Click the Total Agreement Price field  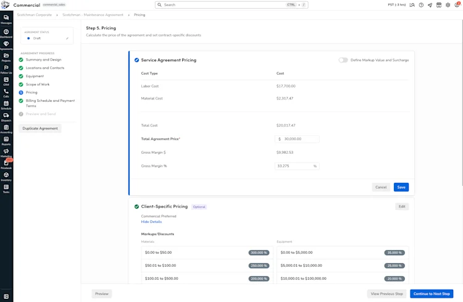click(297, 139)
